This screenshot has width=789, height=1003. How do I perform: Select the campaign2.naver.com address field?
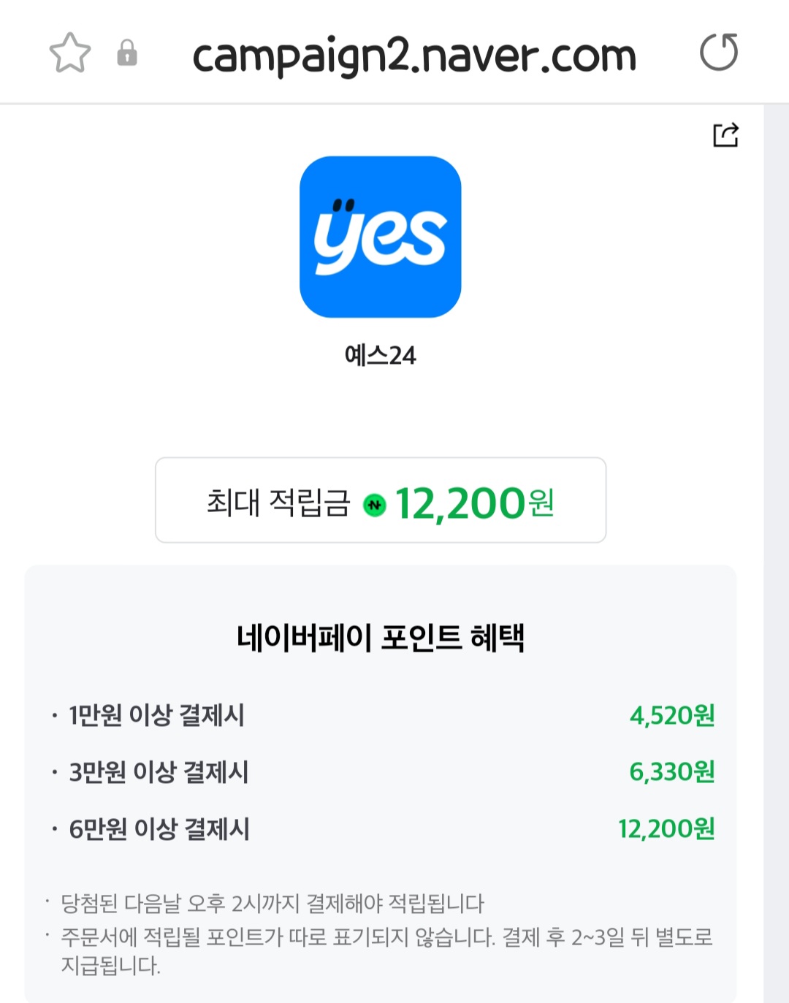click(414, 56)
